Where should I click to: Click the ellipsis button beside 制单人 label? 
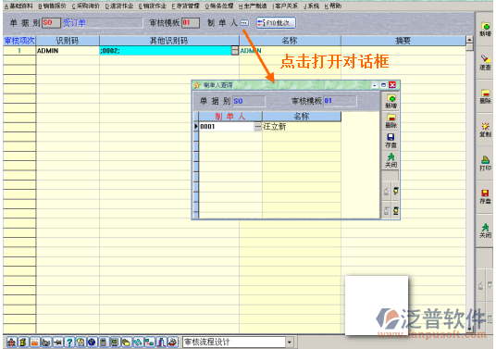point(244,23)
